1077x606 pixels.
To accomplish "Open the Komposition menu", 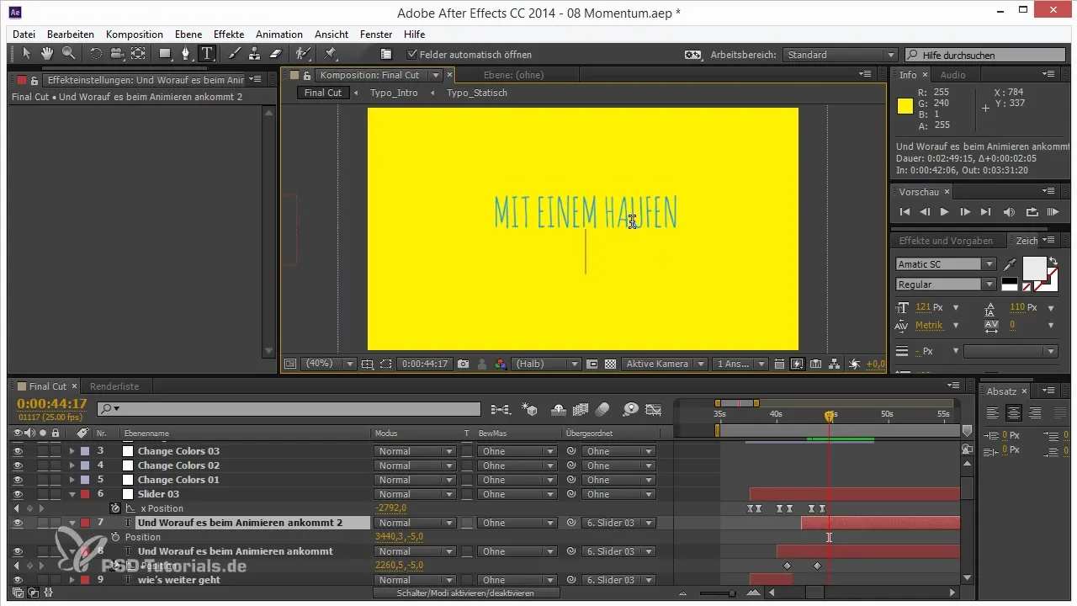I will tap(135, 35).
